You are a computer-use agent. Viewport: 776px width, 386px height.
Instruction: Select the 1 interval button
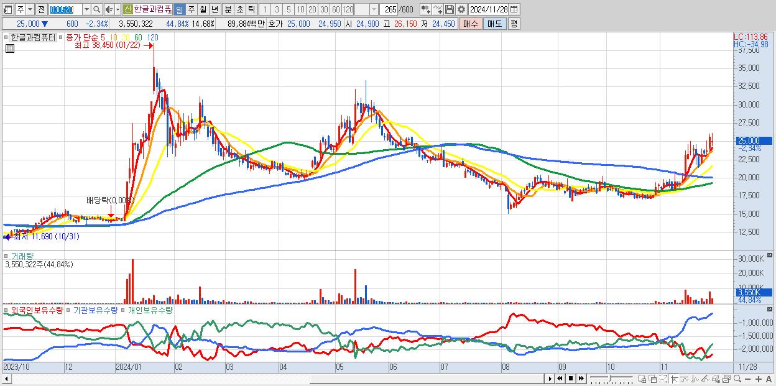[265, 9]
